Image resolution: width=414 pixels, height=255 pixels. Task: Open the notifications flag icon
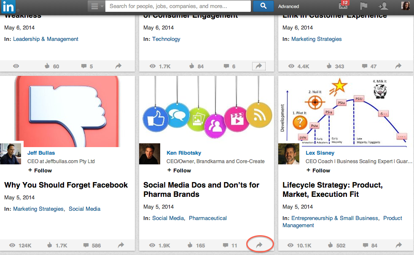(x=364, y=6)
